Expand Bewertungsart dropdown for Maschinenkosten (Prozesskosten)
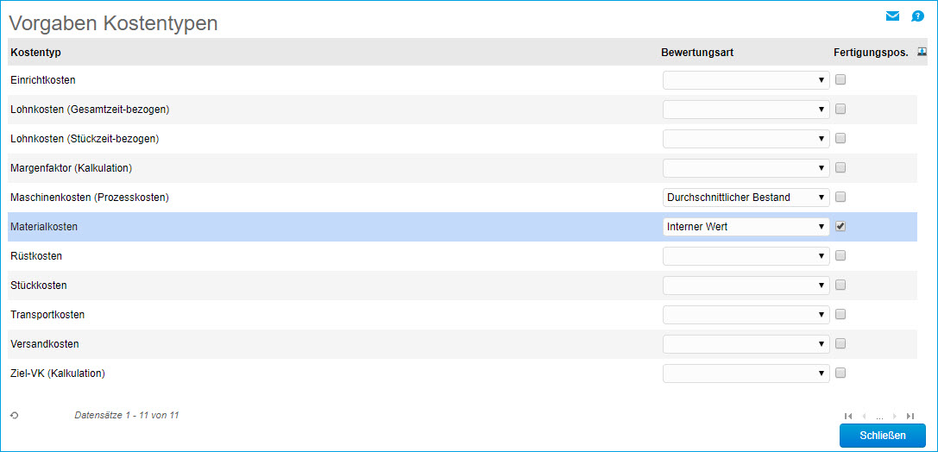The height and width of the screenshot is (452, 938). [746, 198]
